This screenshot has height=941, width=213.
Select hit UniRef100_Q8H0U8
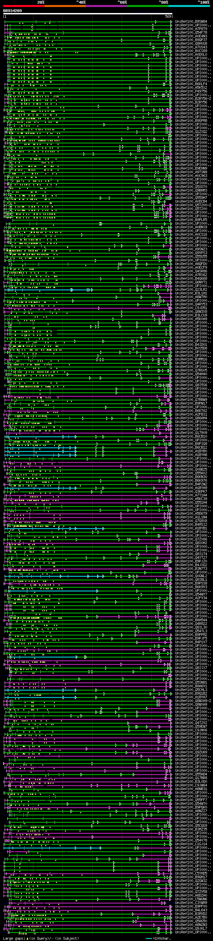pos(191,43)
